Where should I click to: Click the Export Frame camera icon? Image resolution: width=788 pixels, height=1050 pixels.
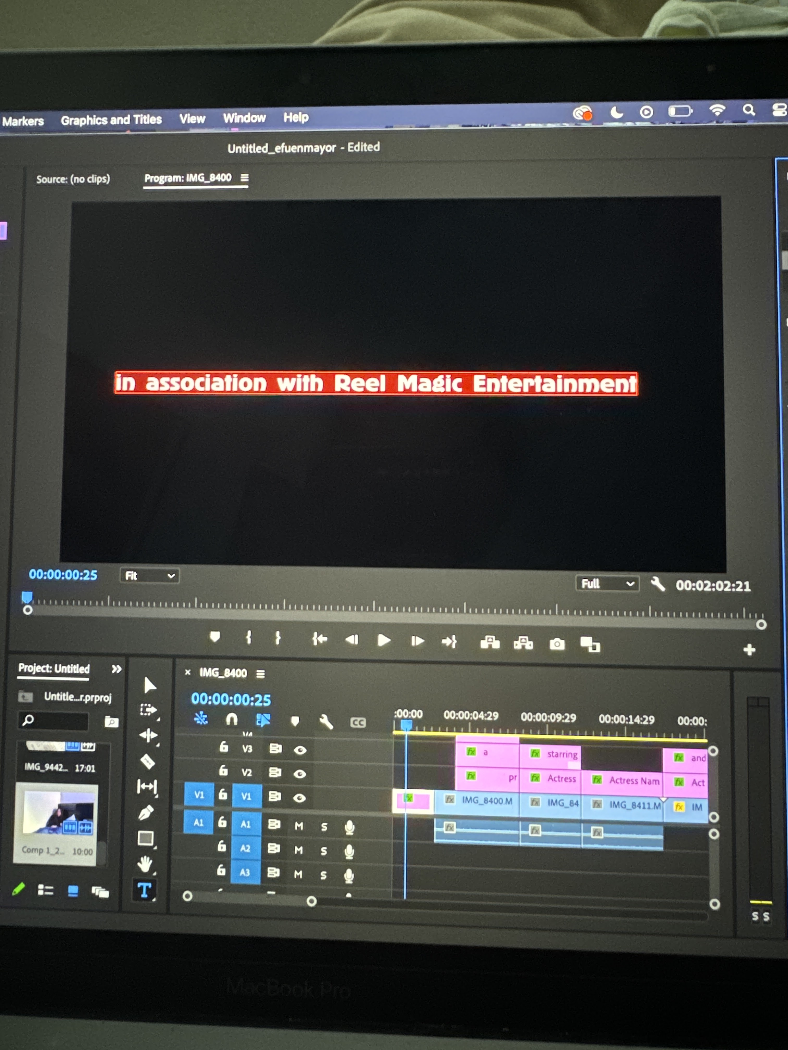tap(557, 644)
